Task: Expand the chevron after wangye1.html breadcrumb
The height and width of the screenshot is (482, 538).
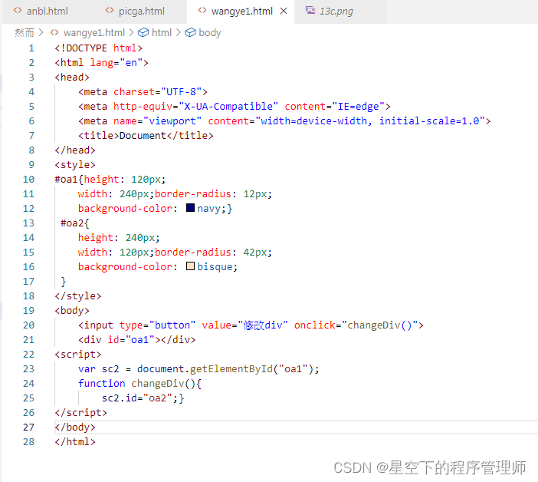Action: pyautogui.click(x=131, y=33)
